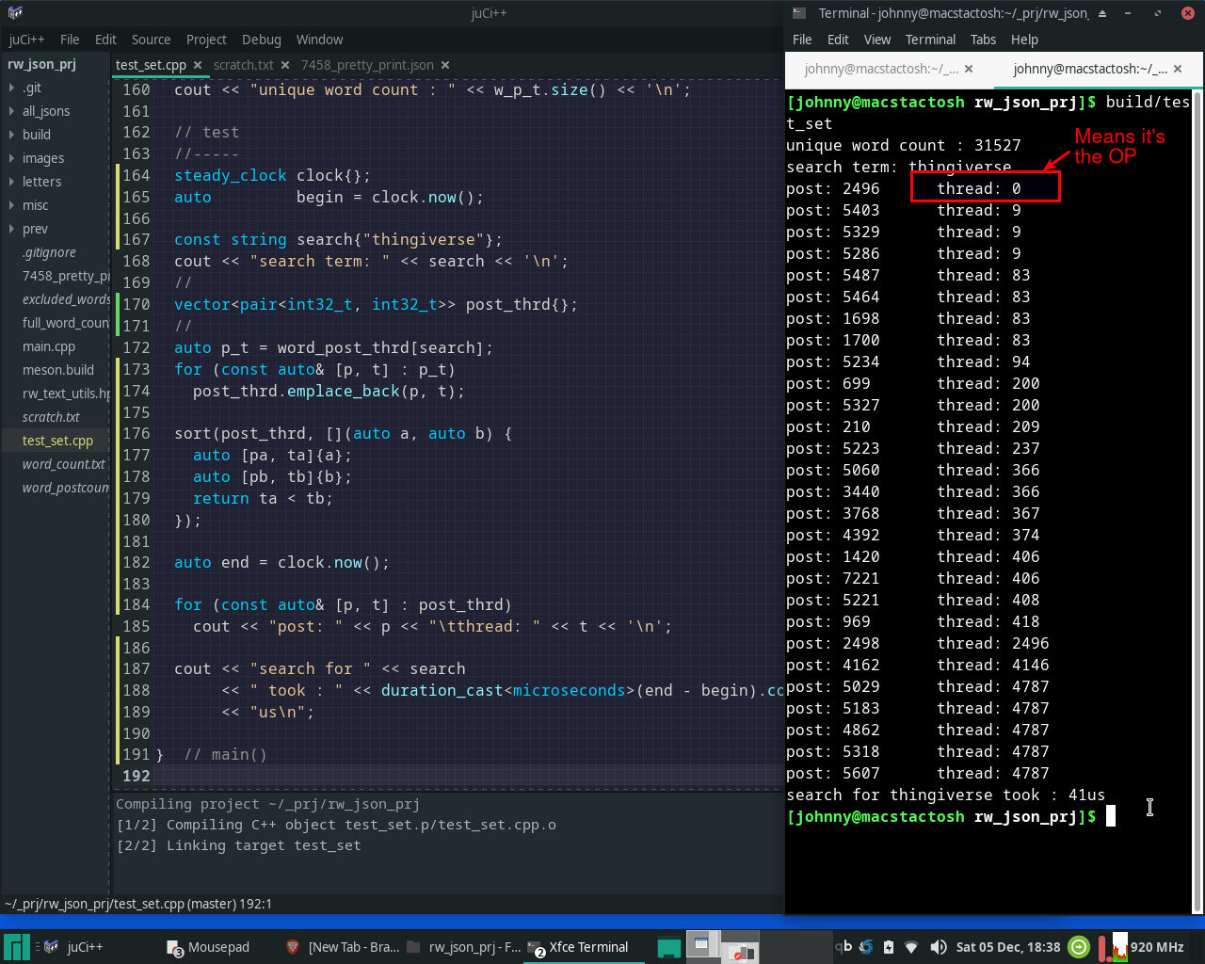Screen dimensions: 1205x964
Task: Open the Help menu in terminal window
Action: click(x=1024, y=40)
